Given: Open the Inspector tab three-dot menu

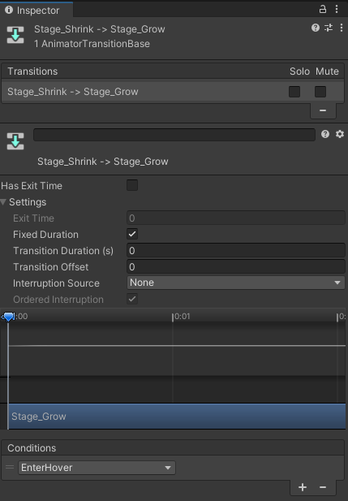Looking at the screenshot, I should pyautogui.click(x=337, y=9).
